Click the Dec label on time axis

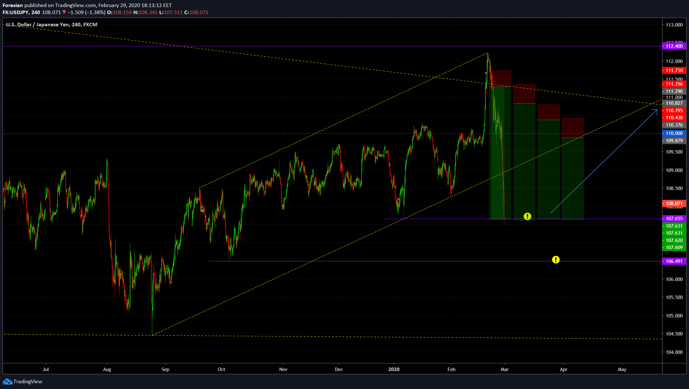click(x=339, y=369)
